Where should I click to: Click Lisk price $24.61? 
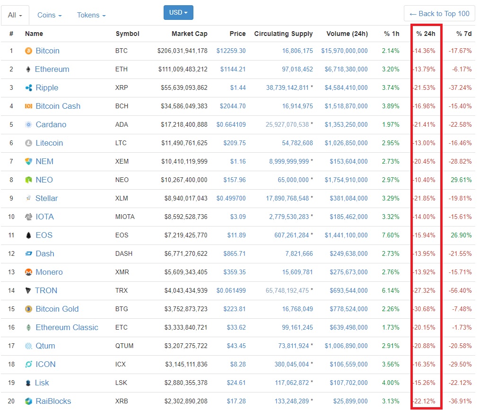(x=236, y=383)
